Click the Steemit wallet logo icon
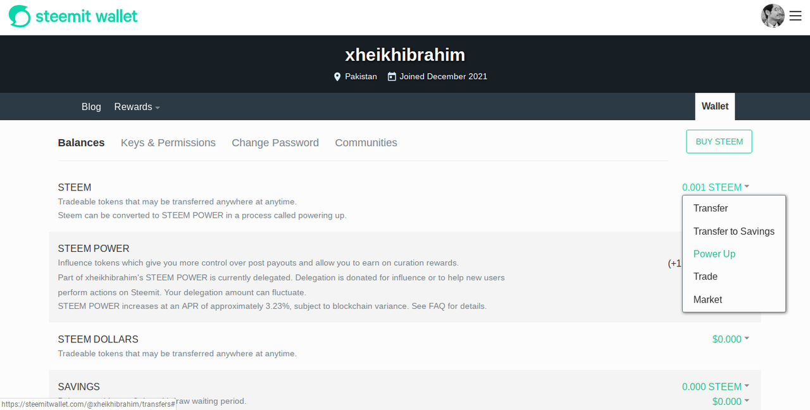 20,16
